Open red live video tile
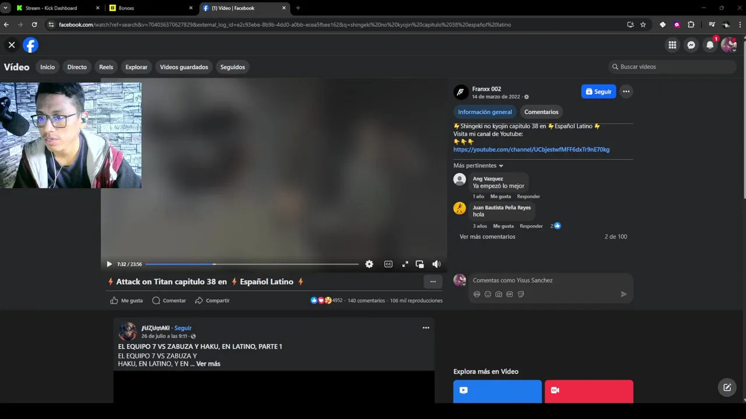Image resolution: width=746 pixels, height=419 pixels. (589, 391)
